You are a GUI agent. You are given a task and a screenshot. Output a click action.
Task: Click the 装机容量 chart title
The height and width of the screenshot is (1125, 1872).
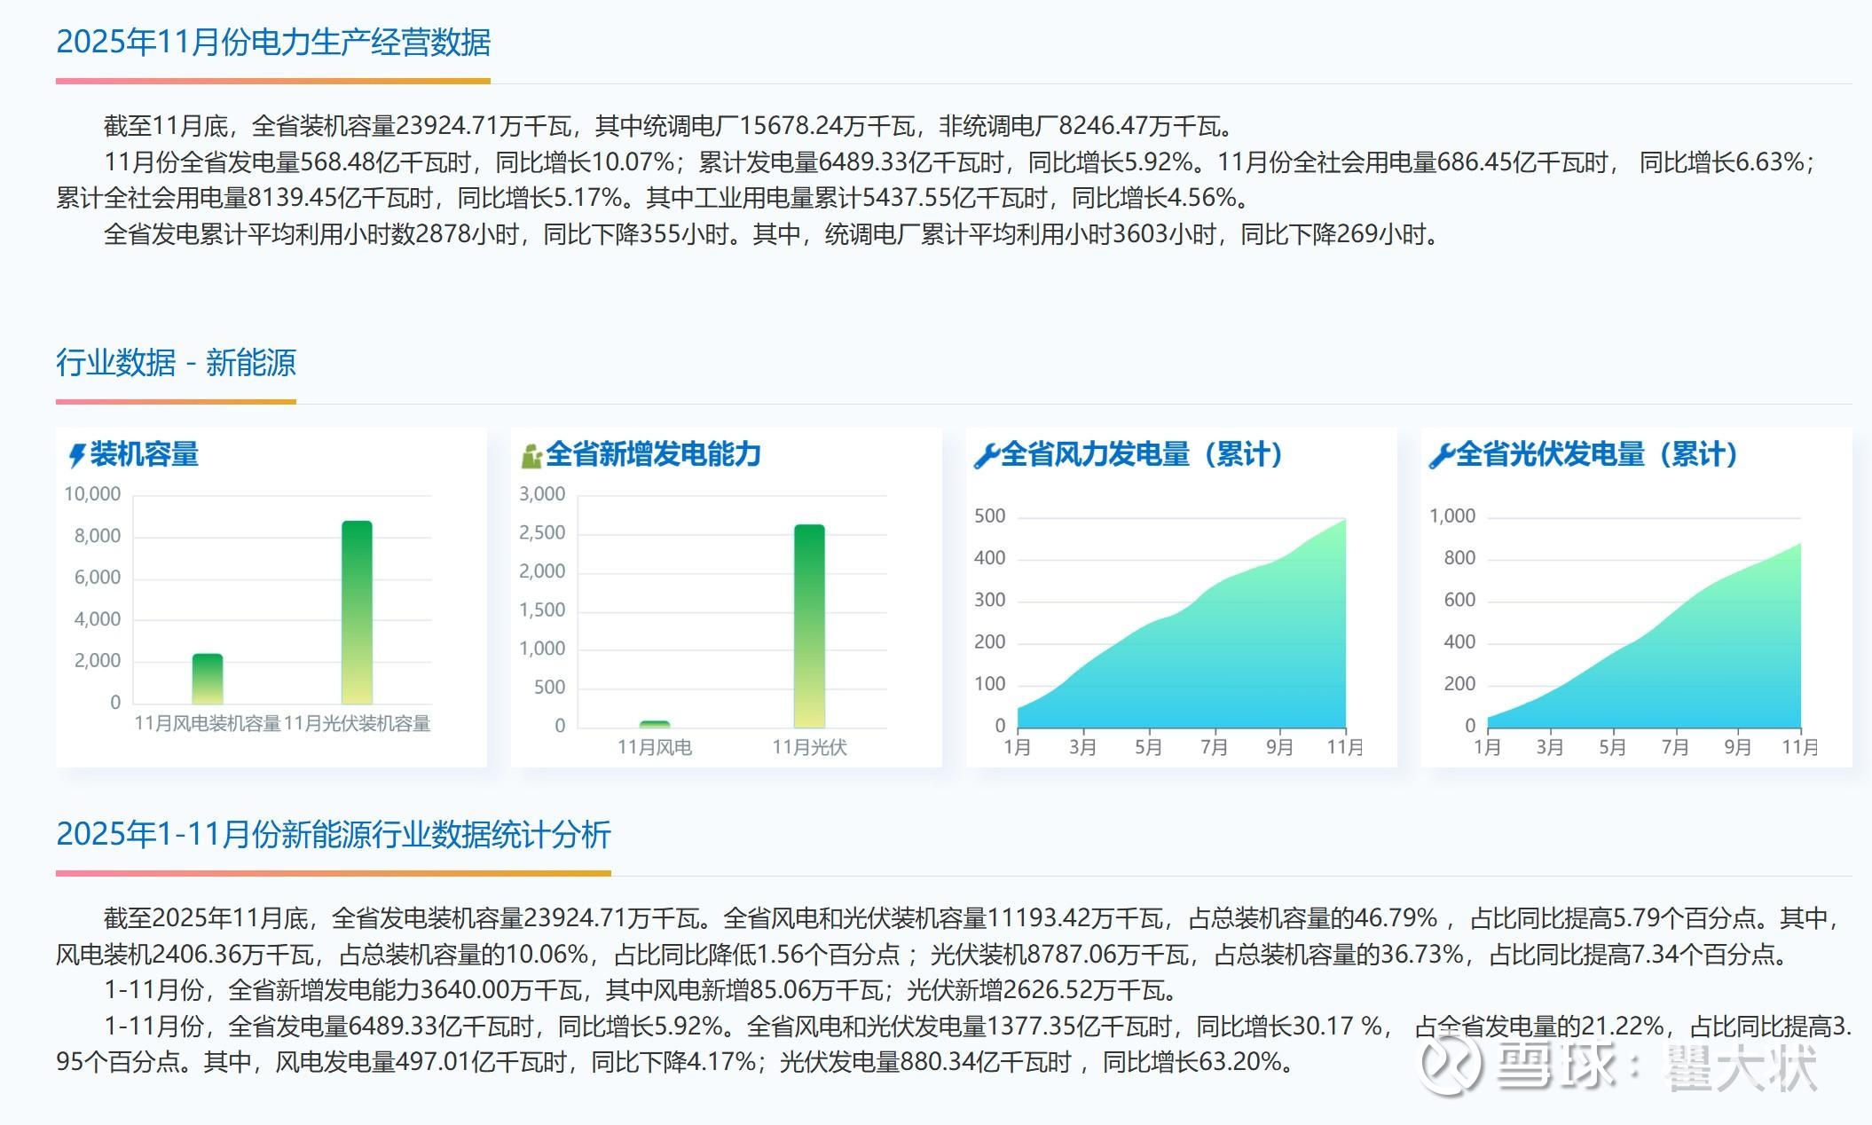point(145,454)
